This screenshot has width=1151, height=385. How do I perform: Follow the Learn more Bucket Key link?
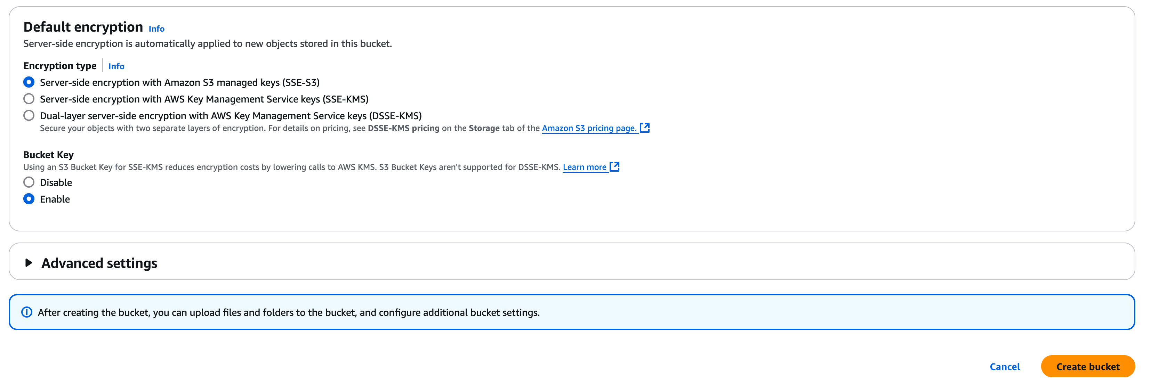584,167
